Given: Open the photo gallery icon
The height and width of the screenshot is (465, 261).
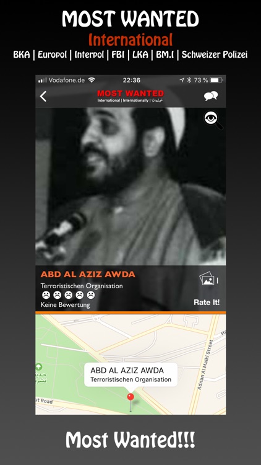Looking at the screenshot, I should pyautogui.click(x=207, y=279).
